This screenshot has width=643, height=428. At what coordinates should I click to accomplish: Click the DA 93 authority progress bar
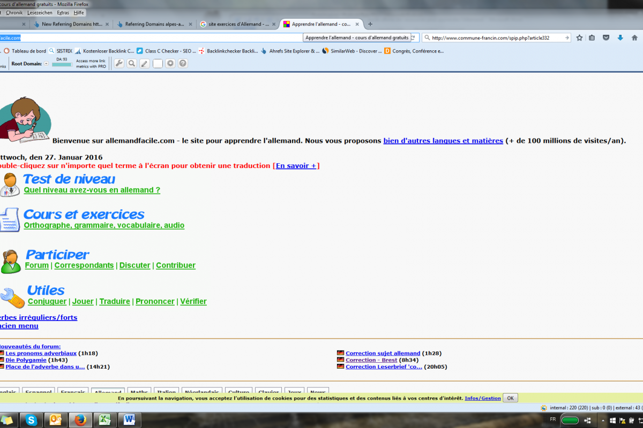click(62, 65)
